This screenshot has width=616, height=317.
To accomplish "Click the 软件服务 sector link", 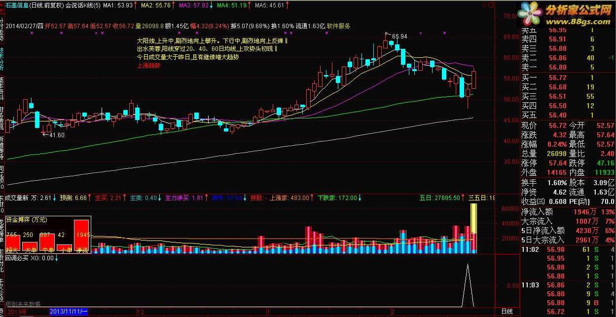I will tap(338, 26).
